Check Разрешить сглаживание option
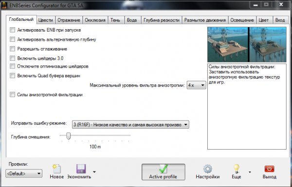Viewport: 292px width, 187px height. [x=12, y=49]
